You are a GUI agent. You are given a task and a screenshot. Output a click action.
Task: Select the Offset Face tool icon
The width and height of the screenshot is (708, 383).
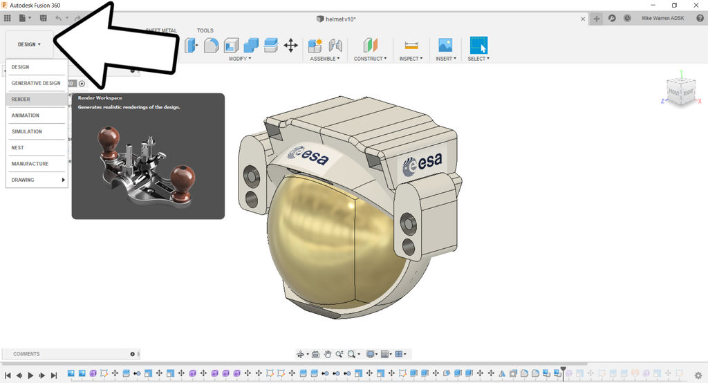tap(271, 45)
